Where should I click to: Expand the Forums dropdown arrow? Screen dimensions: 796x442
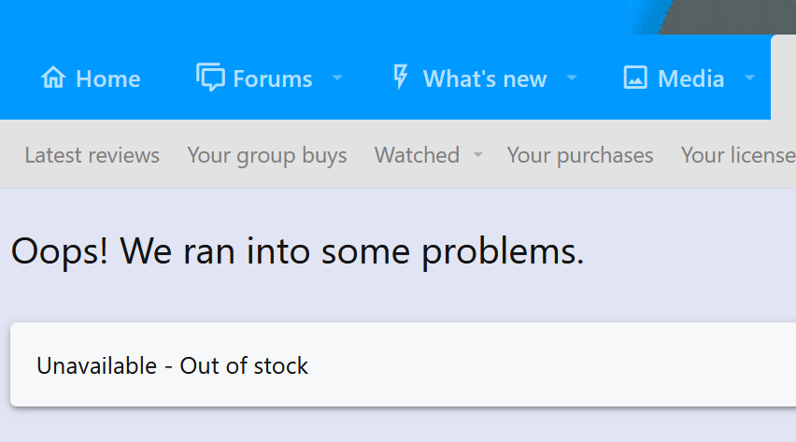337,78
